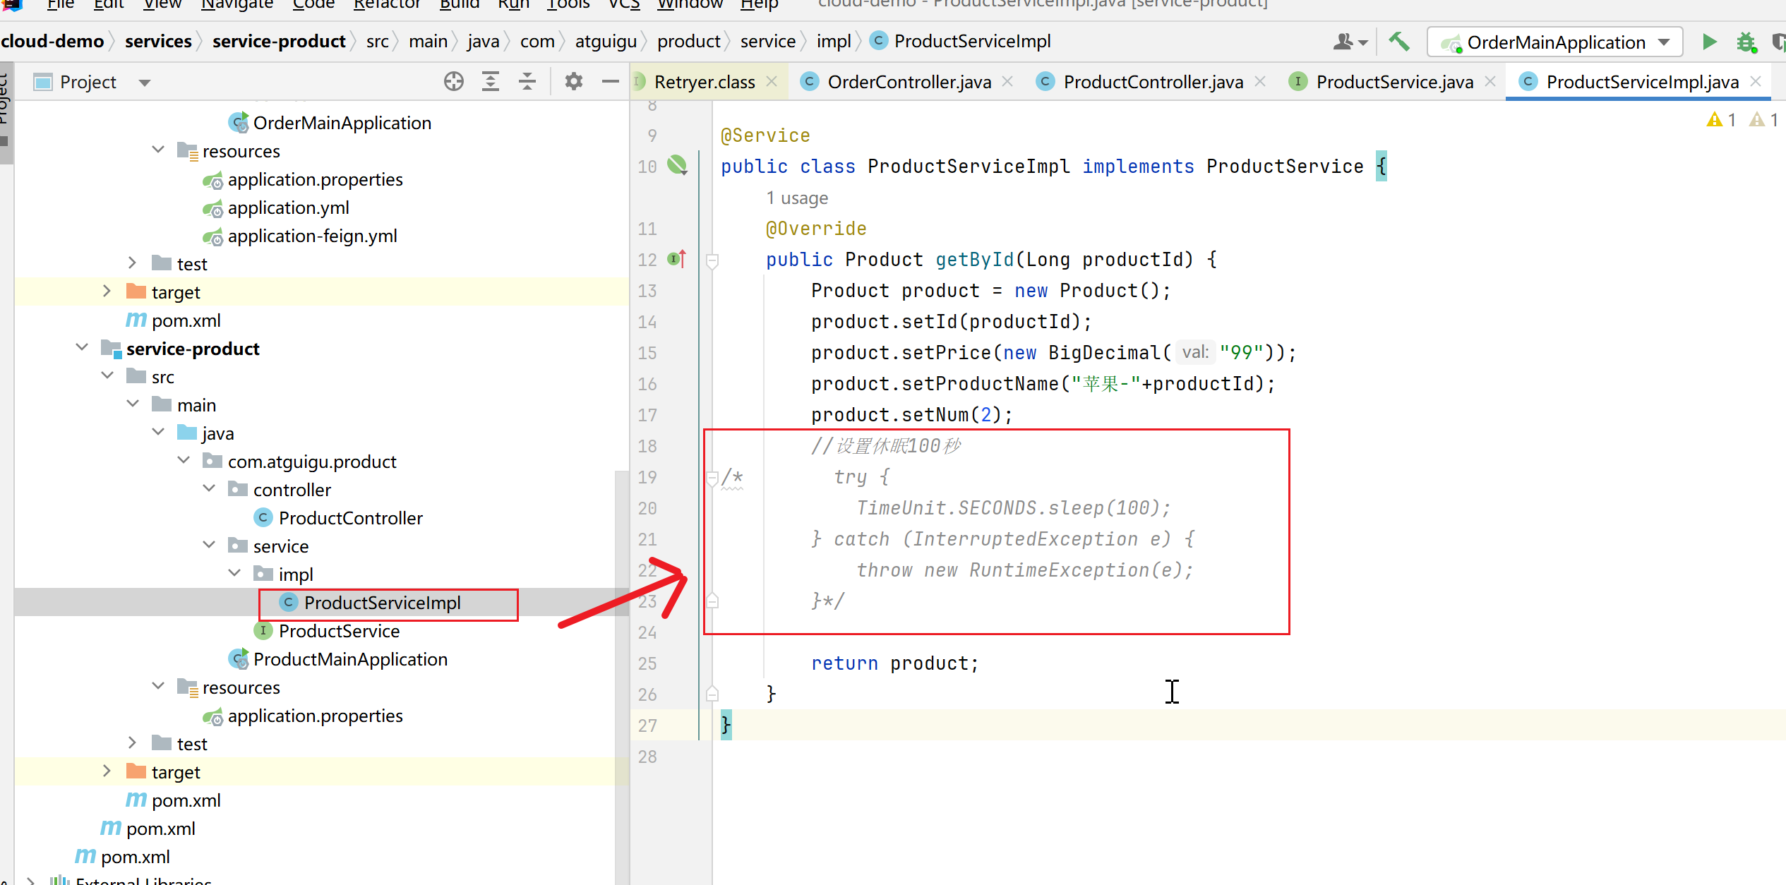This screenshot has width=1786, height=885.
Task: Switch to the ProductController.java tab
Action: coord(1152,82)
